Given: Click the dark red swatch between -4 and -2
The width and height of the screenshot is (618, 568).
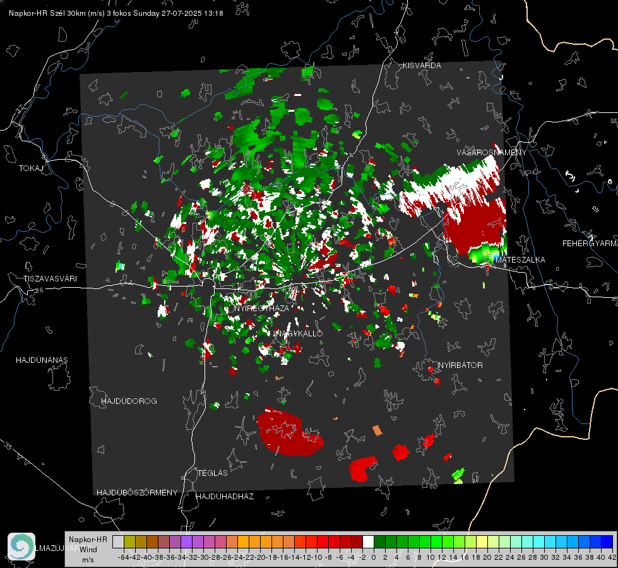Looking at the screenshot, I should [357, 541].
